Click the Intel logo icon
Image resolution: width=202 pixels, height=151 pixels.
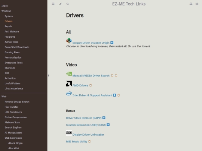click(69, 94)
